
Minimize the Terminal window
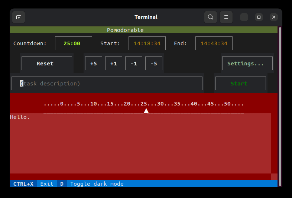coord(244,17)
